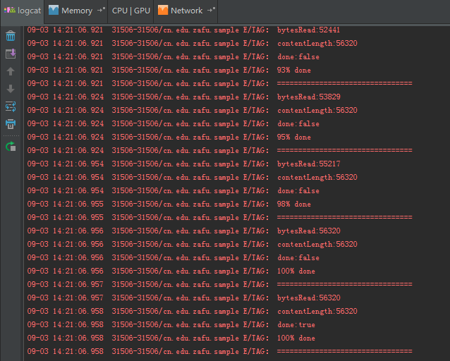Viewport: 450px width, 361px height.
Task: Select the log line bytesRead:53829
Action: (x=184, y=97)
